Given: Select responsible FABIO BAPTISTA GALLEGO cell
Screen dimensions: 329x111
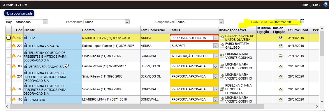Looking at the screenshot, I should click(x=241, y=46).
